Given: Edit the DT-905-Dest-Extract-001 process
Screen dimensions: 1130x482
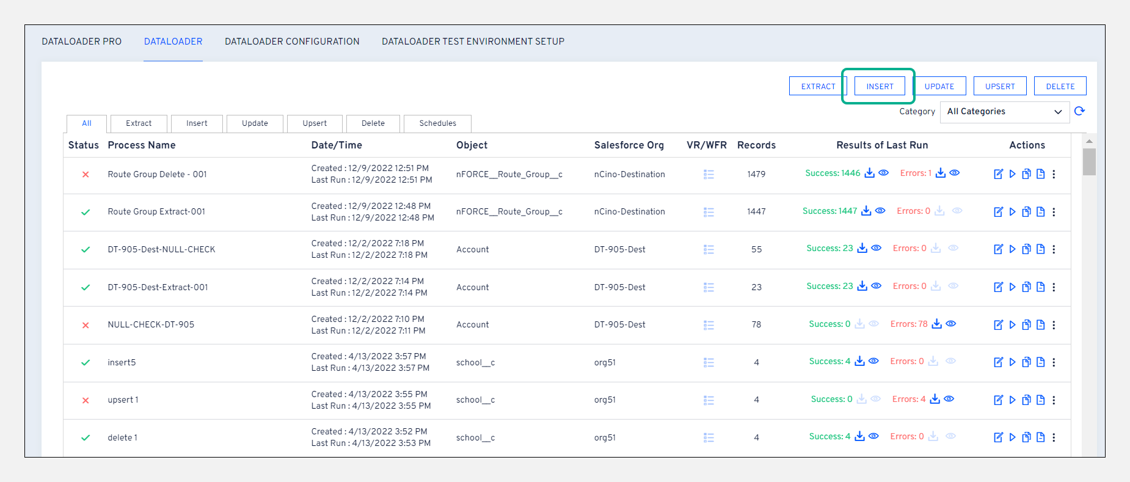Looking at the screenshot, I should (998, 287).
